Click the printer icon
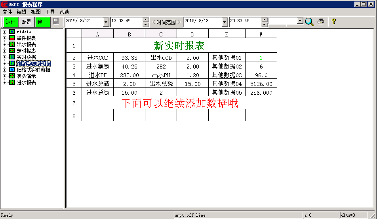 pyautogui.click(x=321, y=22)
